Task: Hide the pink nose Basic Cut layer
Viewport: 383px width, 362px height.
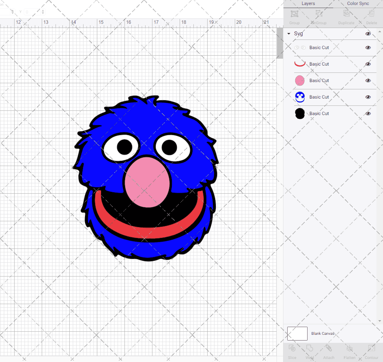Action: [x=368, y=81]
